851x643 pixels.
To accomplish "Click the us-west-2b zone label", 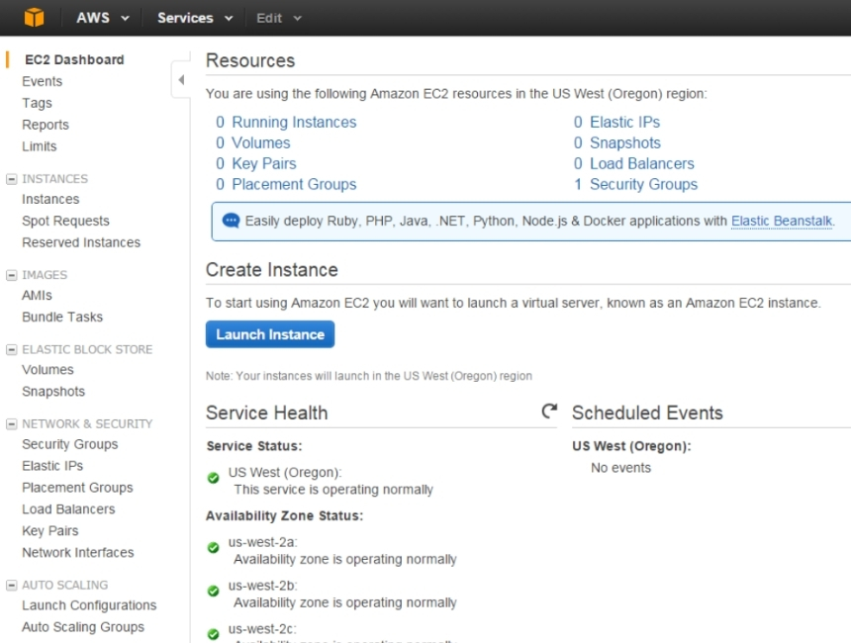I will 262,586.
